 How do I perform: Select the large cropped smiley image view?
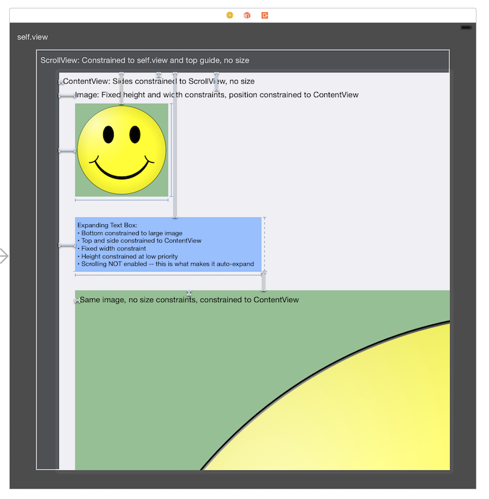[x=262, y=380]
